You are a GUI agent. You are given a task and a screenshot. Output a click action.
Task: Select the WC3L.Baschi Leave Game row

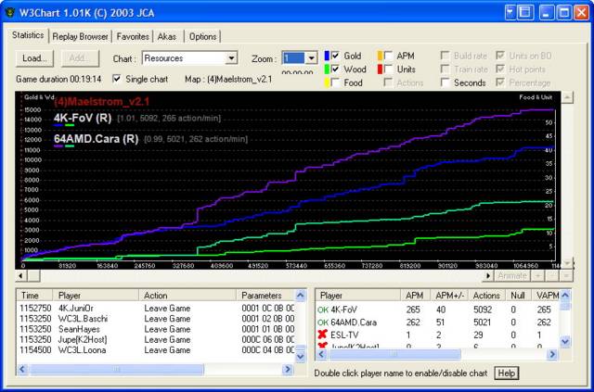[156, 319]
